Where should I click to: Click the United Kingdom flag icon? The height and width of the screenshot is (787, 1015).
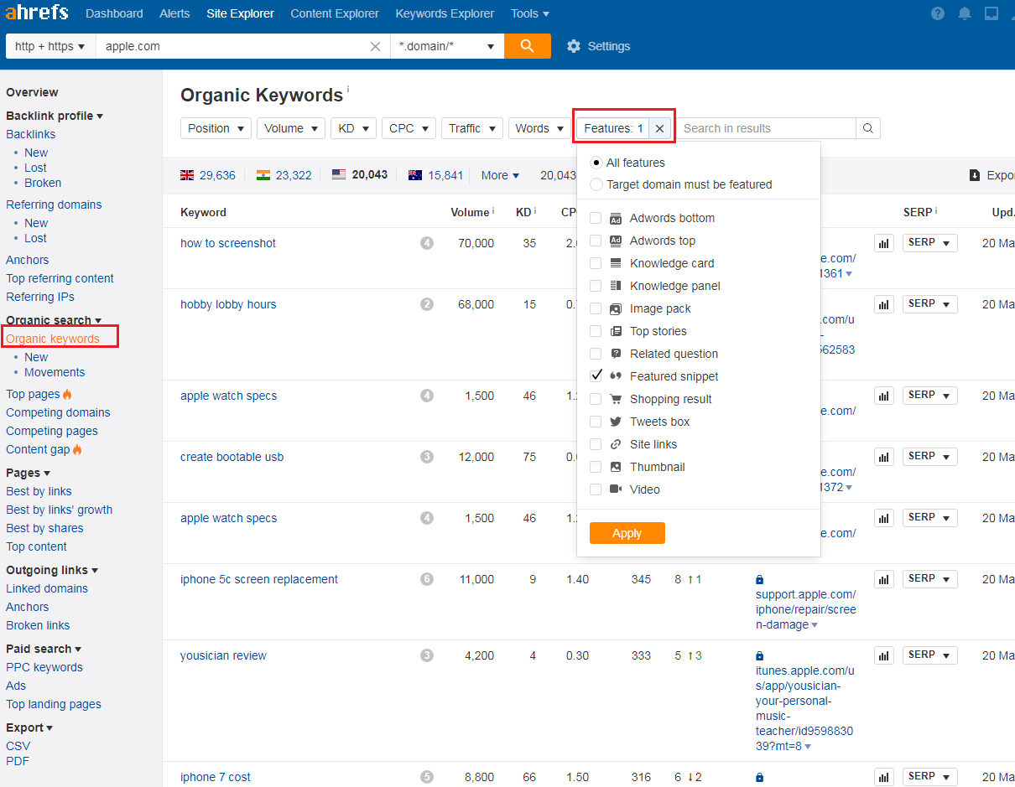(x=186, y=175)
